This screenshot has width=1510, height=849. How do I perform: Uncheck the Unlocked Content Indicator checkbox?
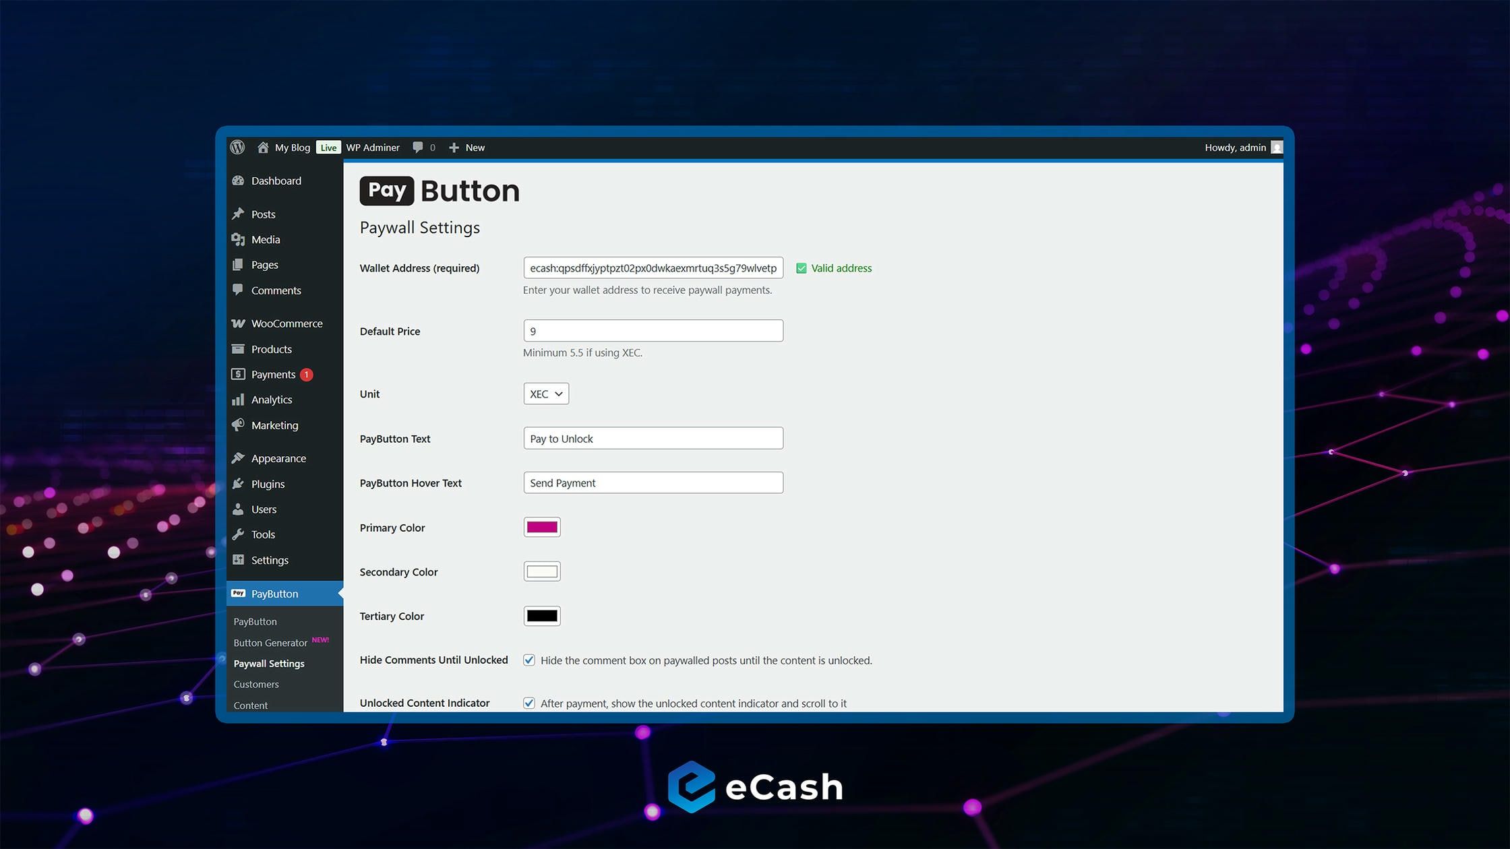[529, 703]
